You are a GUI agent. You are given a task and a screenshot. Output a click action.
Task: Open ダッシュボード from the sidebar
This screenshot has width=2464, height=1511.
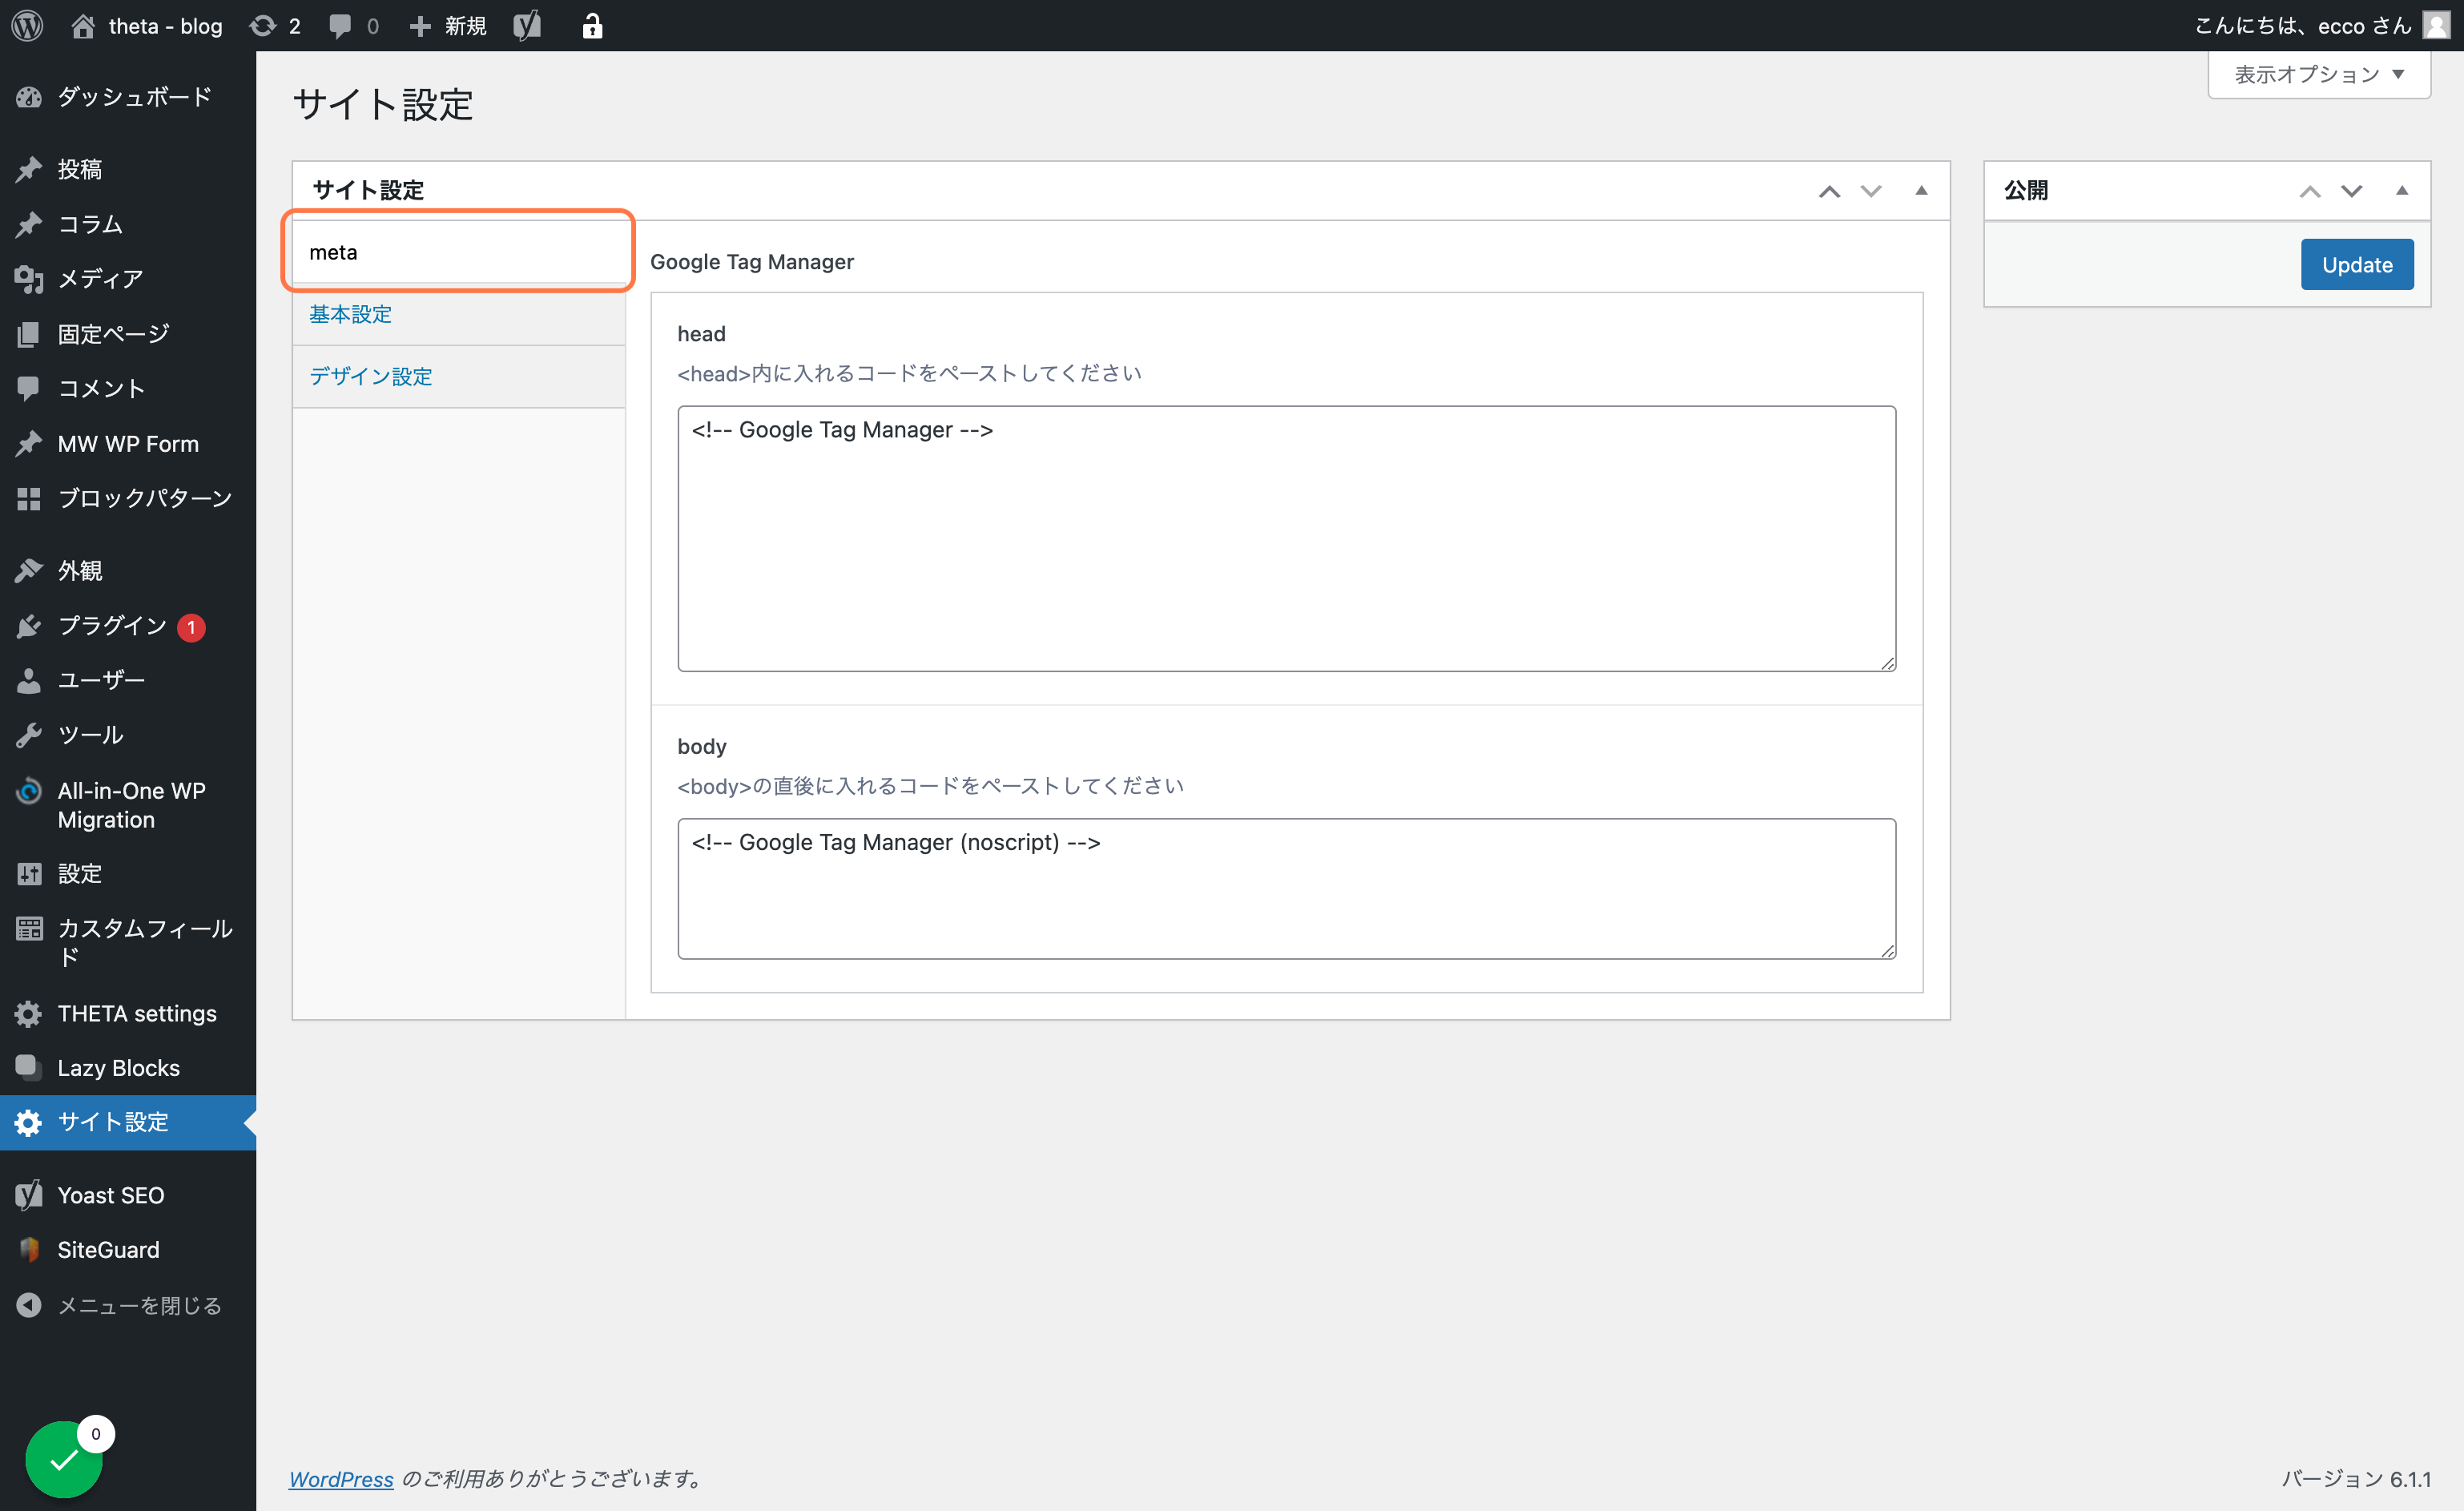128,97
